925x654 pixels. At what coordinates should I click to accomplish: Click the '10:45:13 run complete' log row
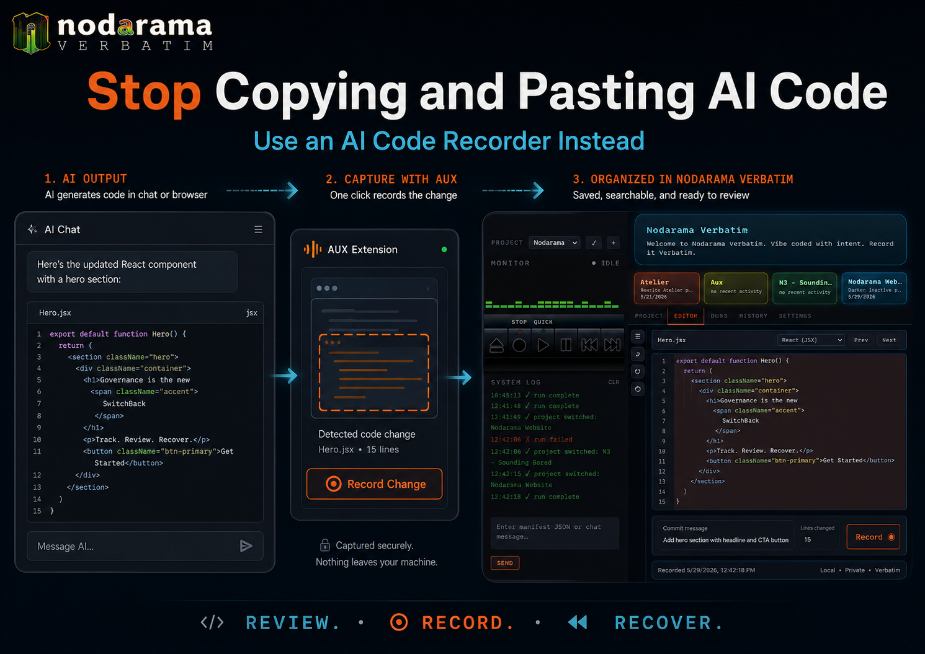pyautogui.click(x=535, y=395)
